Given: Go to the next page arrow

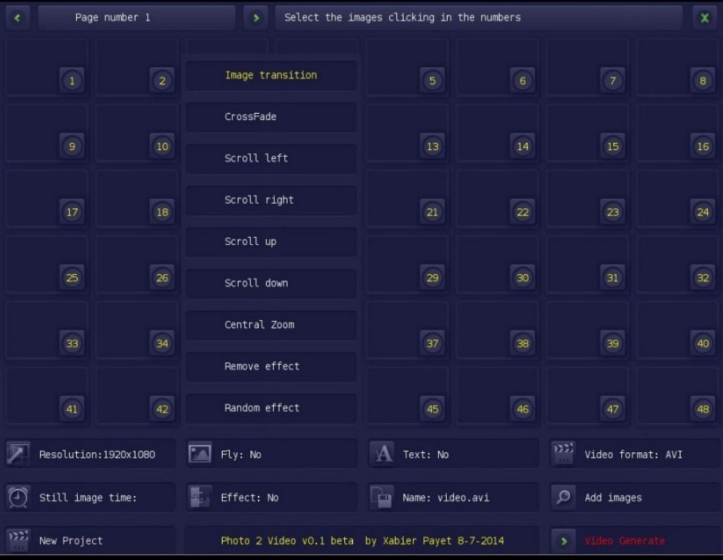Looking at the screenshot, I should 256,18.
